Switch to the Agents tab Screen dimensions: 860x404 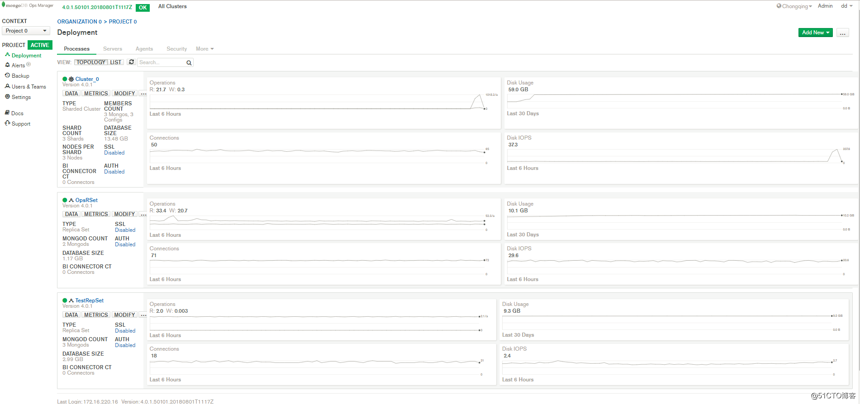point(144,49)
